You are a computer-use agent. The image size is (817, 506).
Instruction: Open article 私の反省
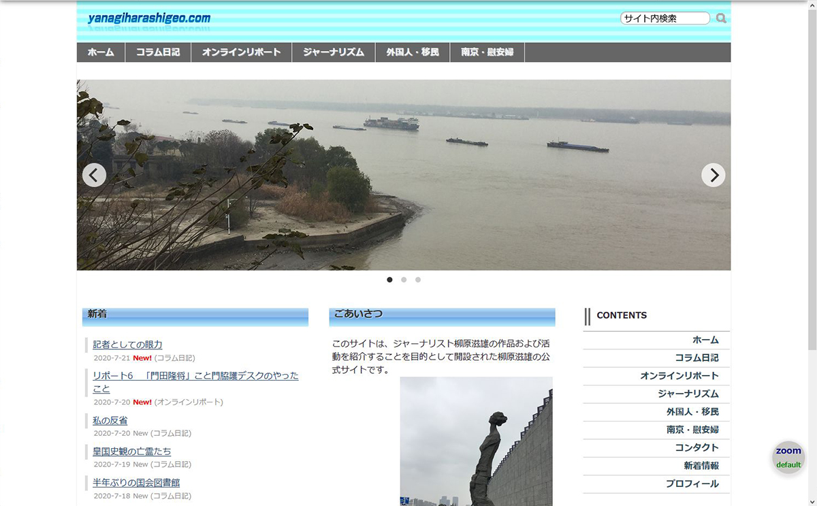pyautogui.click(x=110, y=420)
